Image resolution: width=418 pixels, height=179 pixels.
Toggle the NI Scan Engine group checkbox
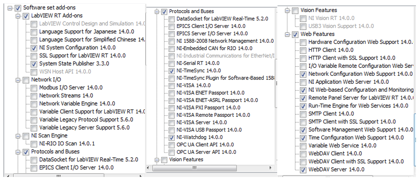click(26, 136)
